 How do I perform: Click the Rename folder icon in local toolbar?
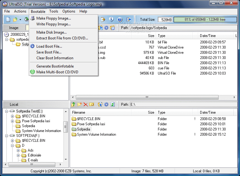click(x=91, y=105)
